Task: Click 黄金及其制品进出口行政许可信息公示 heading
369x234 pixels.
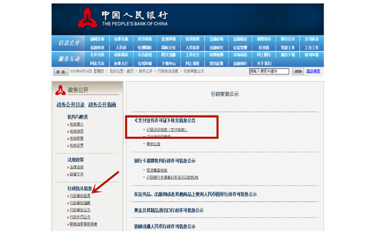Action: pyautogui.click(x=169, y=210)
